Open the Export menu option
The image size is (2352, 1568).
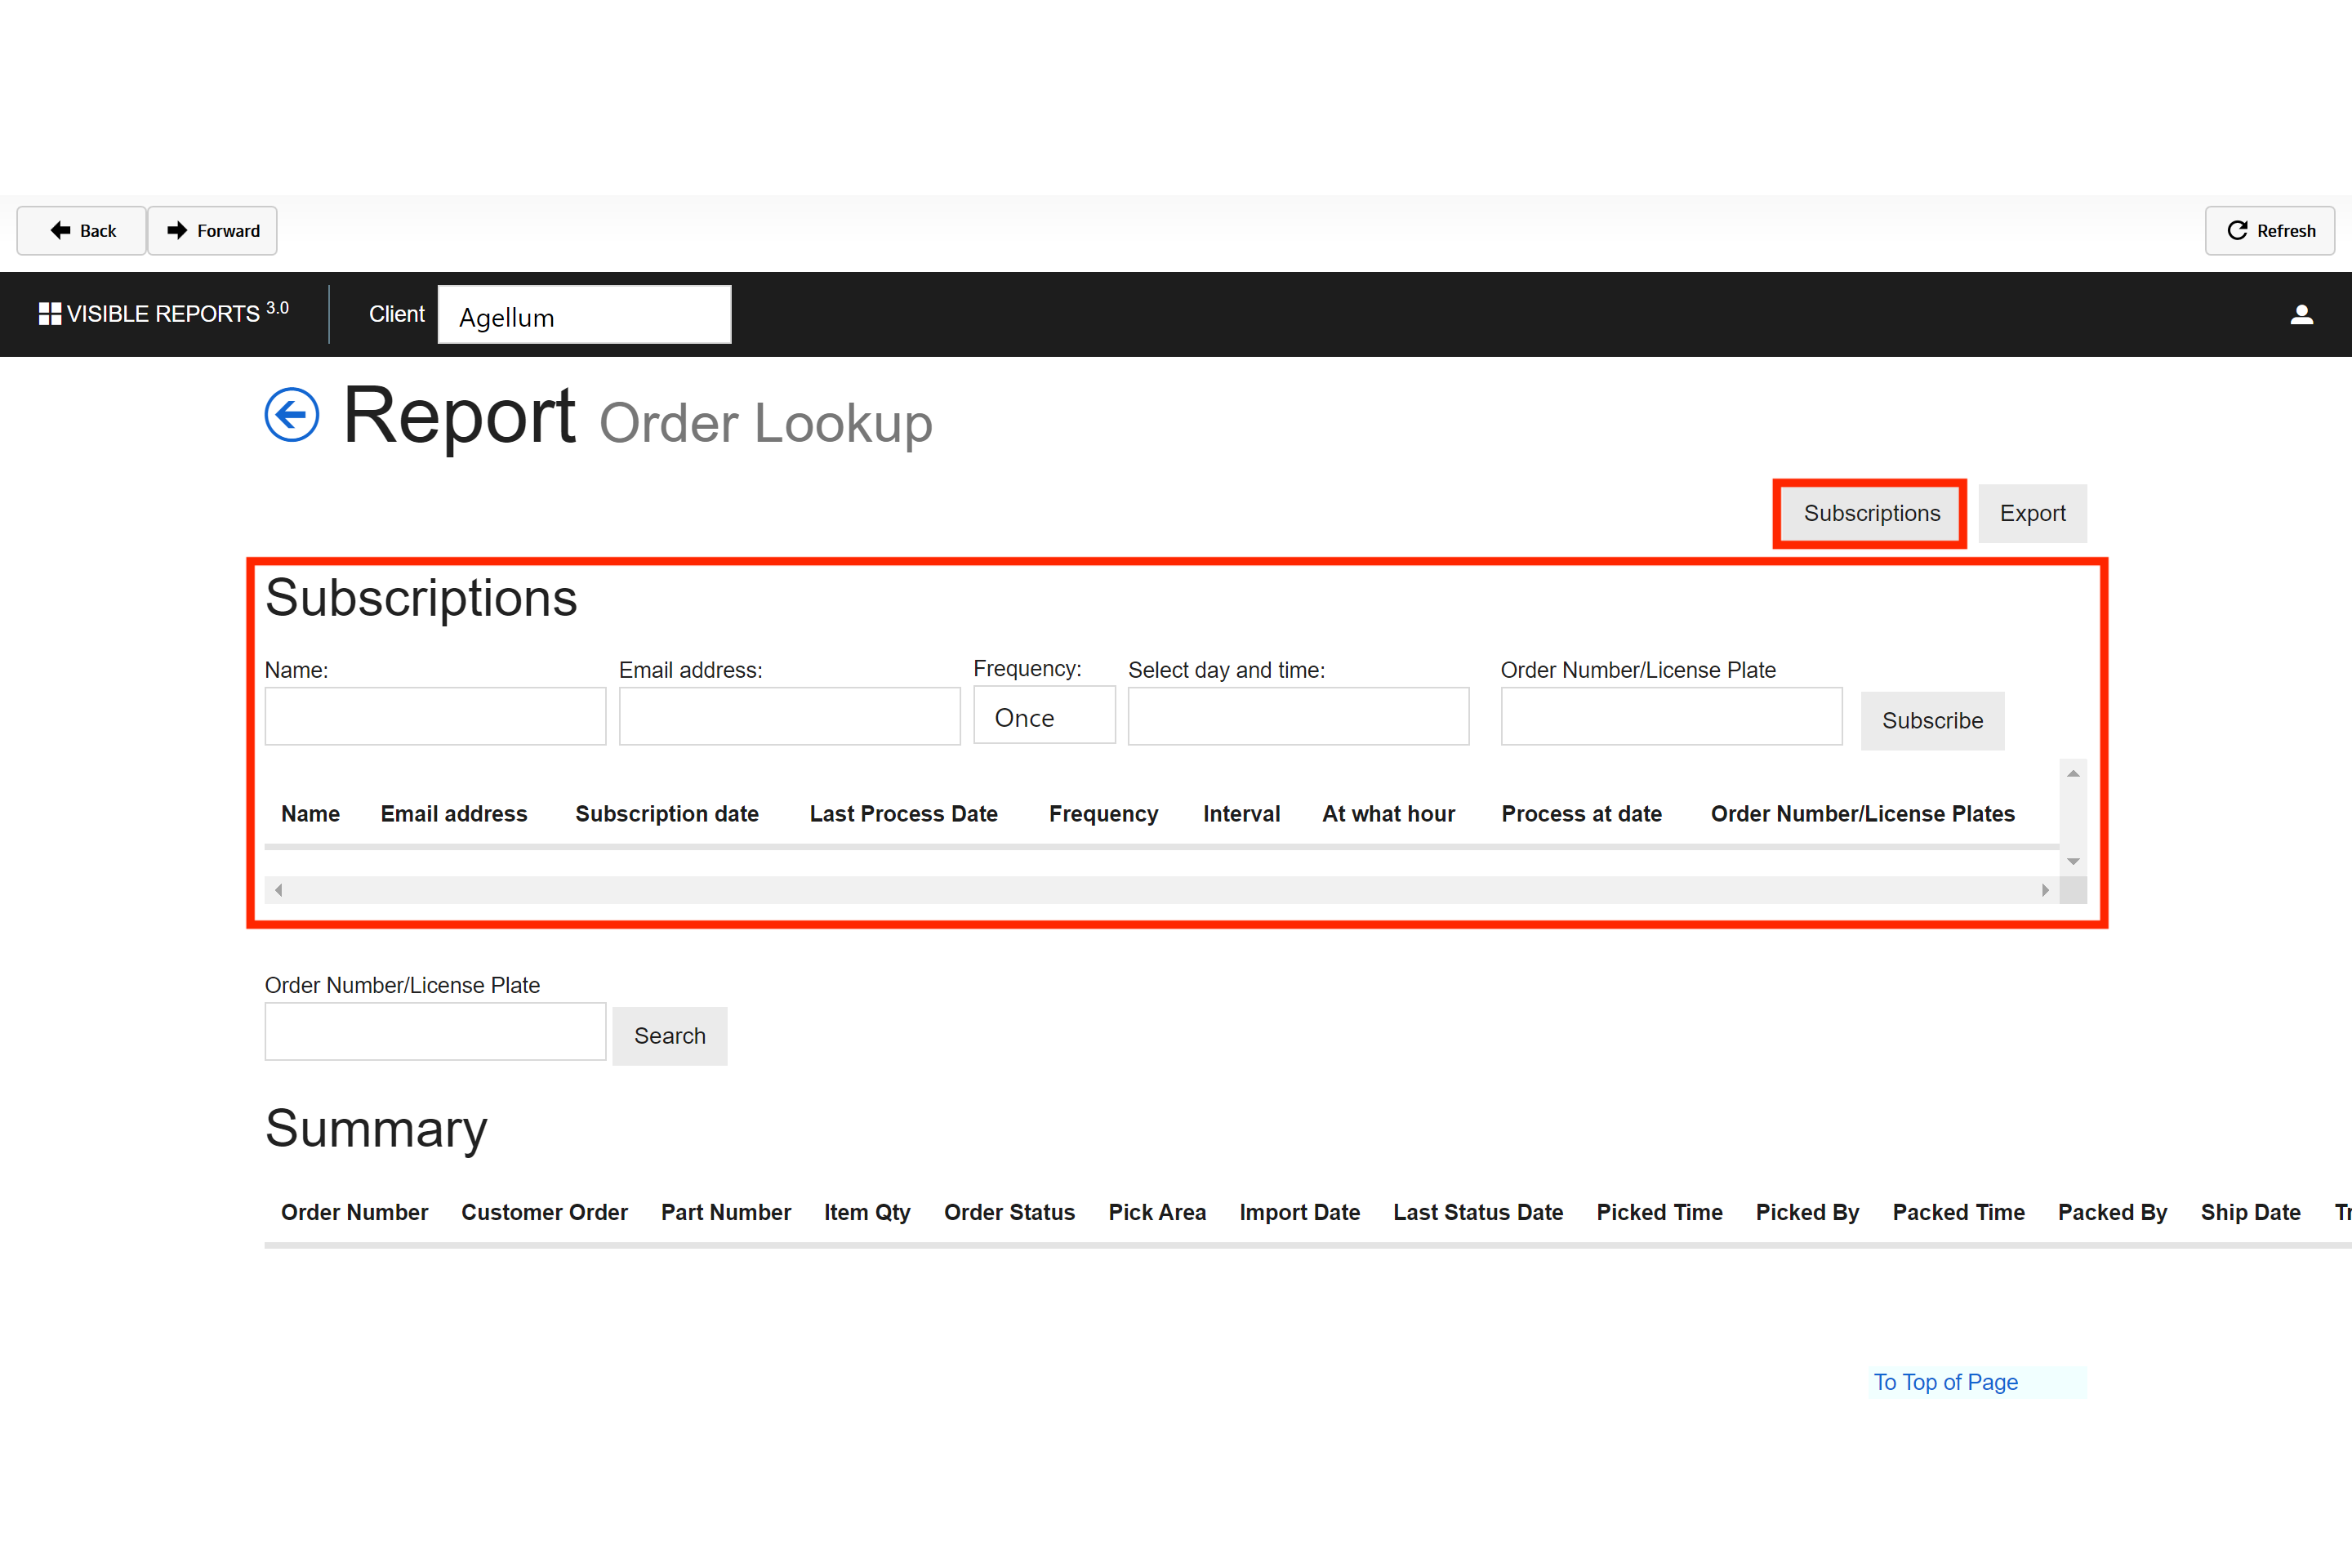click(x=2032, y=513)
